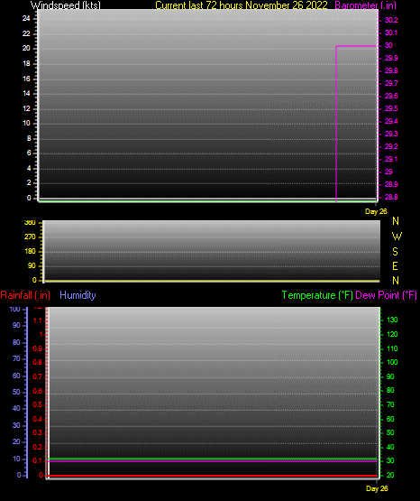Click the W compass direction label
This screenshot has height=501, width=420.
click(397, 237)
